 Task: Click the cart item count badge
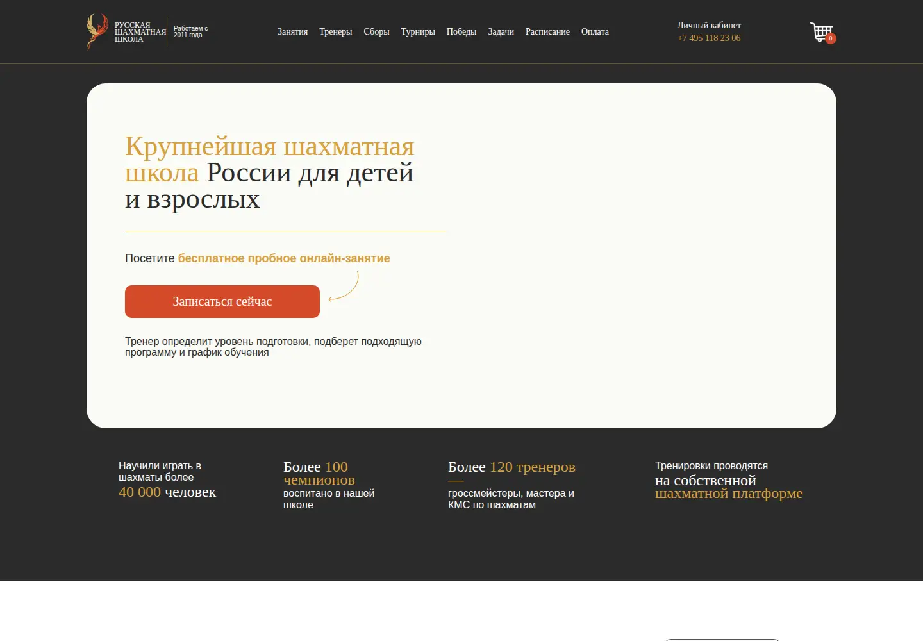(x=831, y=38)
